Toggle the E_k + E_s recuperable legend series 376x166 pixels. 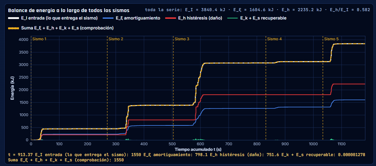(257, 18)
